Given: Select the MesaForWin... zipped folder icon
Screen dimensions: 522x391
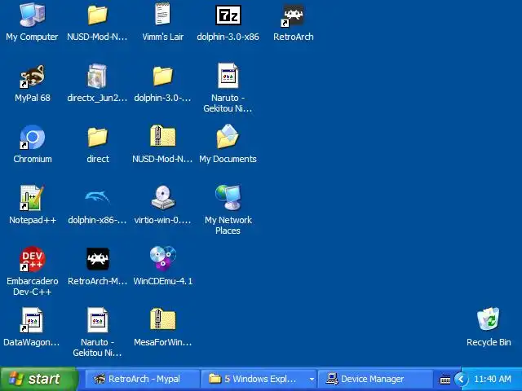Looking at the screenshot, I should (163, 319).
